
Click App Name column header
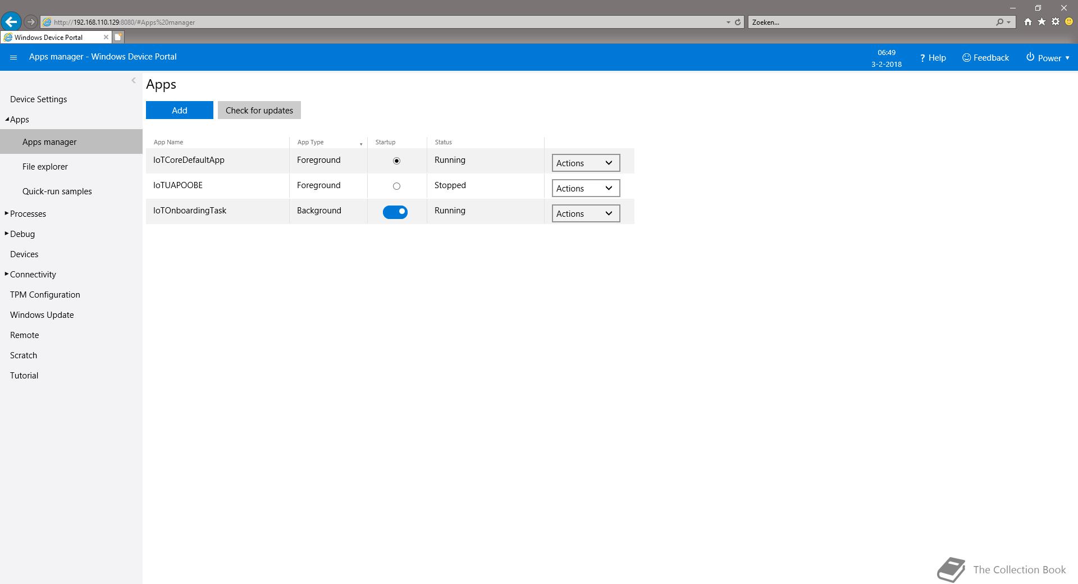pos(168,142)
